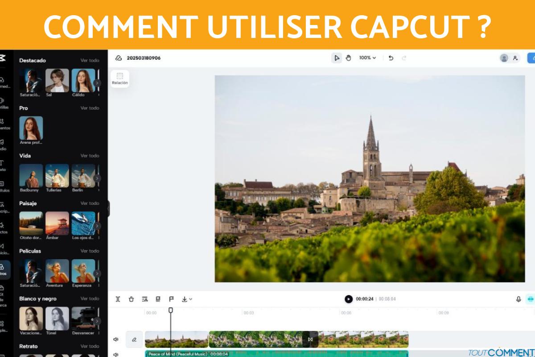Click the Relación button on the canvas
535x357 pixels.
(119, 79)
